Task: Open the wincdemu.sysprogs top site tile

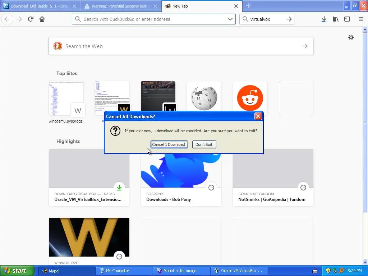Action: coord(66,98)
